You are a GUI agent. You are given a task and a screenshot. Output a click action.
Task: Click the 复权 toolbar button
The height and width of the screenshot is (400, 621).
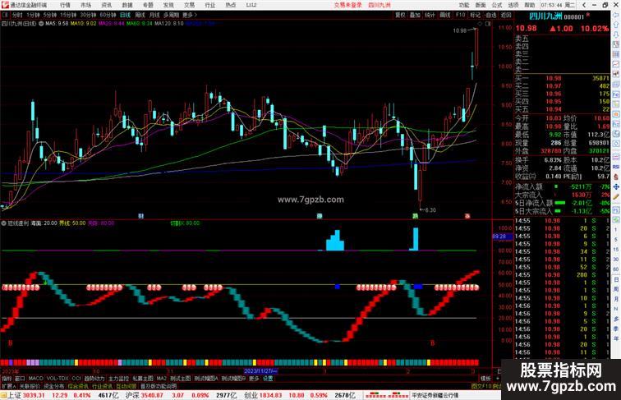(400, 15)
